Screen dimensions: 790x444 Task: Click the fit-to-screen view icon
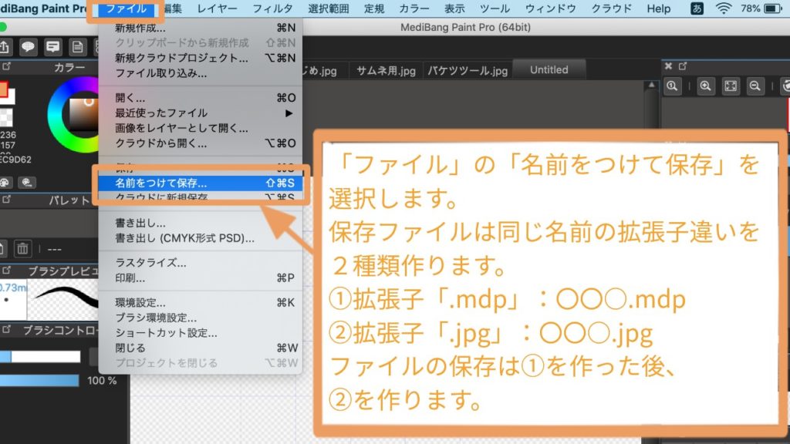click(730, 86)
